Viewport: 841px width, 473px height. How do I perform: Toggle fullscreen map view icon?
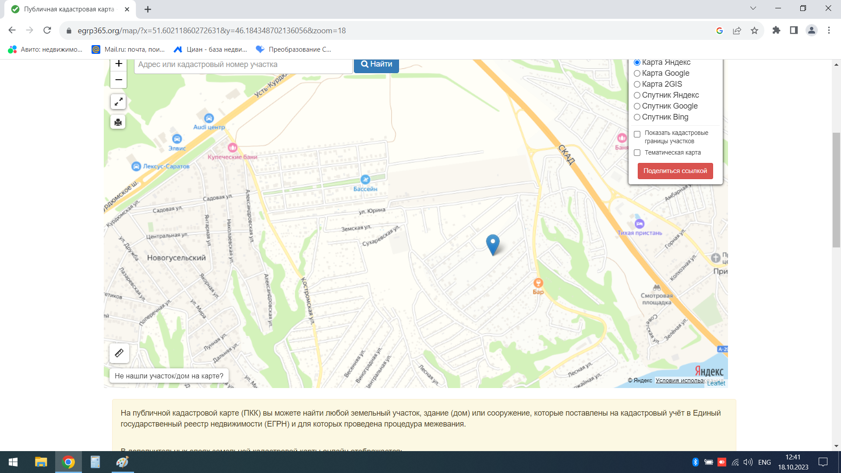118,102
